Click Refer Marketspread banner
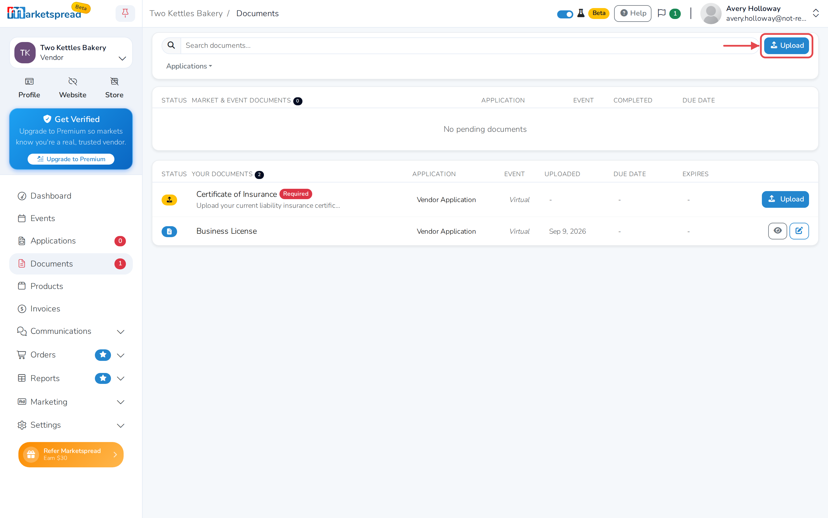Screen dimensions: 828x518 71,454
